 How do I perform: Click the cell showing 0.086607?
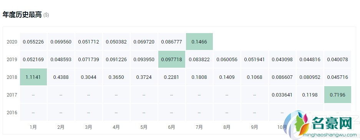pos(282,77)
